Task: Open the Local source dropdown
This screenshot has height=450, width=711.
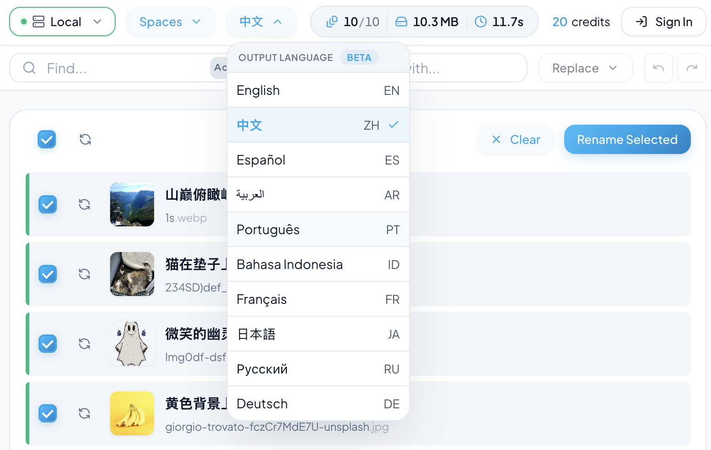Action: (62, 22)
